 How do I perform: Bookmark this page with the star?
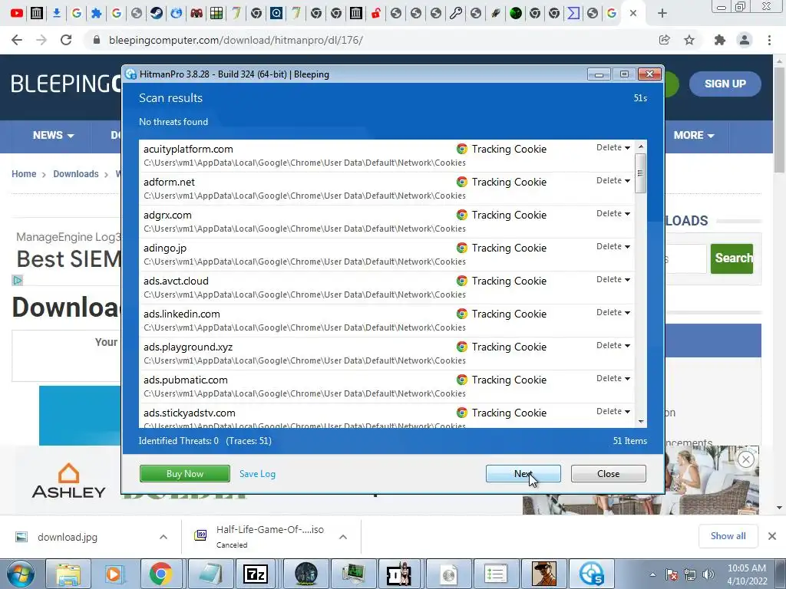pyautogui.click(x=689, y=40)
